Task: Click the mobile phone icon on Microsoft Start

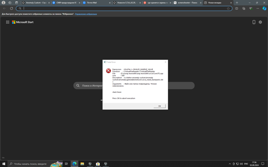Action: tap(254, 22)
